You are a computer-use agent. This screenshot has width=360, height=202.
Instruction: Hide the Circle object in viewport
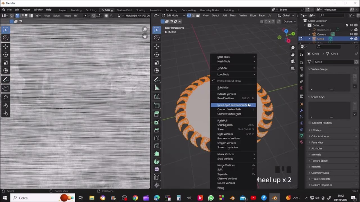pos(351,39)
